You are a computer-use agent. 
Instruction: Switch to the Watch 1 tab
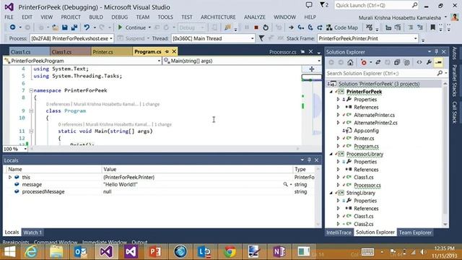point(32,233)
